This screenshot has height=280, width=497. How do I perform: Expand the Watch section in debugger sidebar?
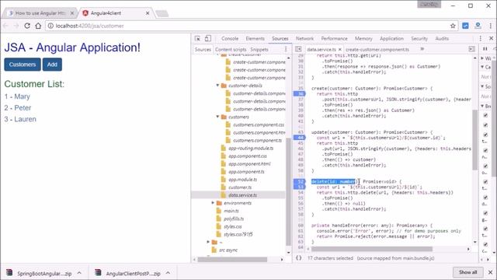pyautogui.click(x=482, y=58)
